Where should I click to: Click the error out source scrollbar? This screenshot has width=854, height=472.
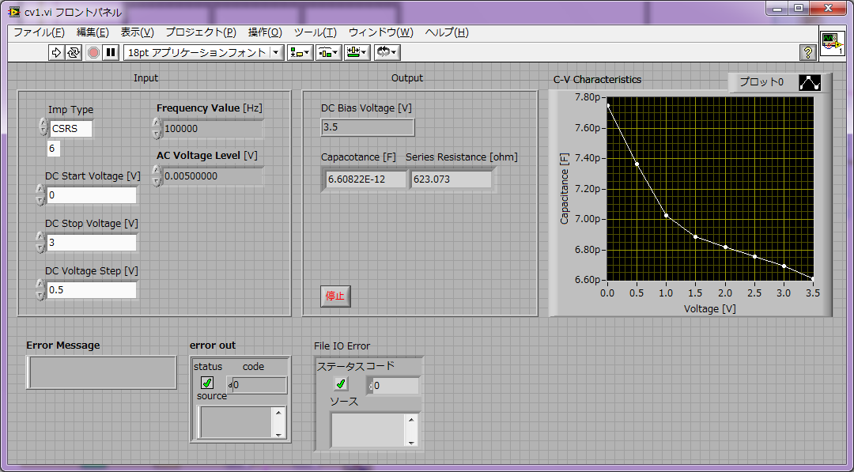(279, 423)
